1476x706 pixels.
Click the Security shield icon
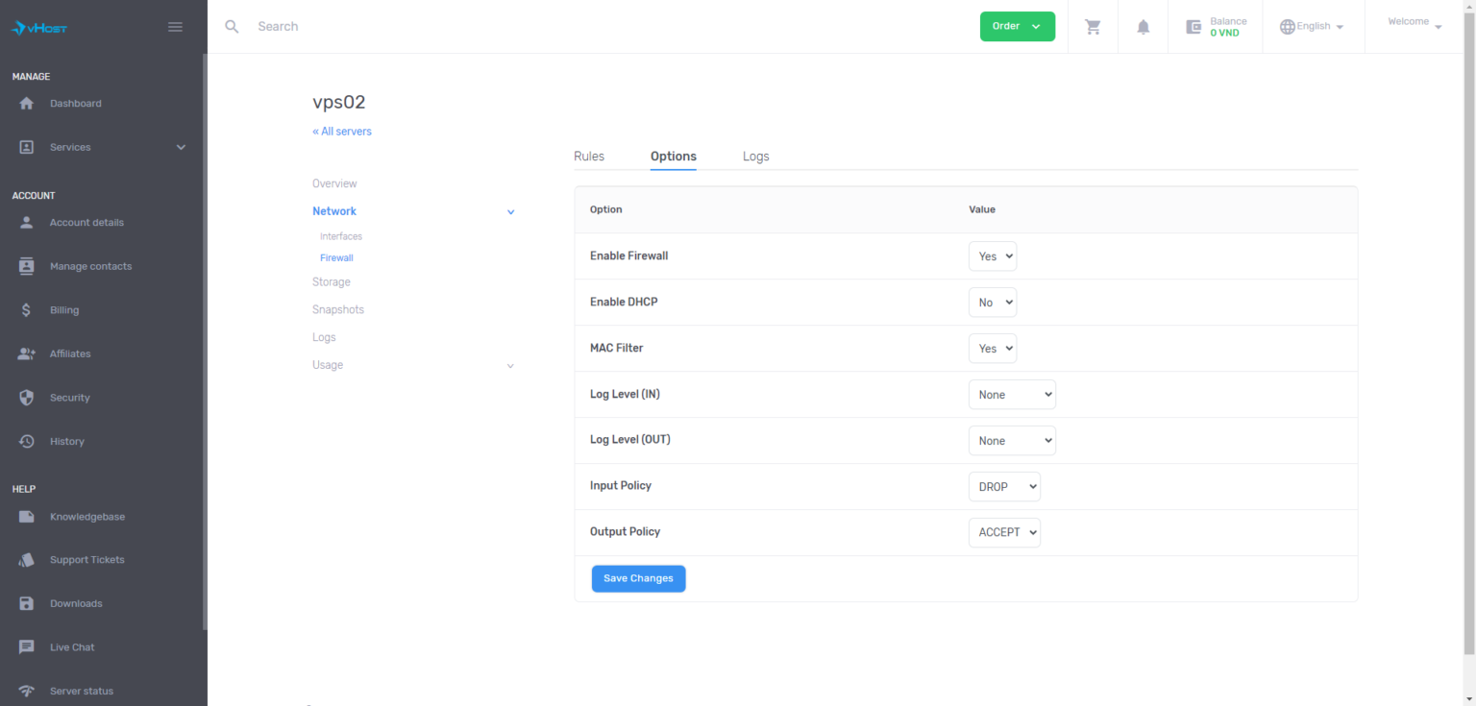click(x=27, y=398)
